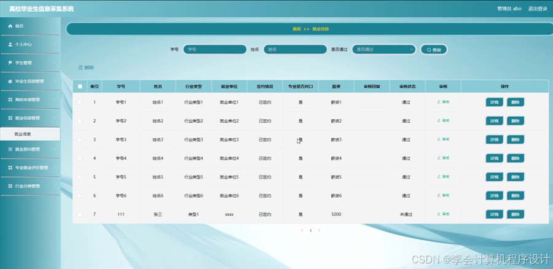
Task: Click 详情 button for row 学号1
Action: [x=495, y=102]
